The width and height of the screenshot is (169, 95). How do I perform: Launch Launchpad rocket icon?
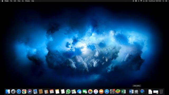(x=13, y=92)
